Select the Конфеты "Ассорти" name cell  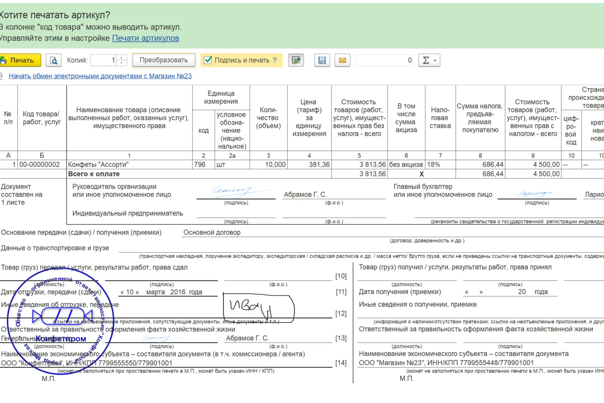(129, 164)
